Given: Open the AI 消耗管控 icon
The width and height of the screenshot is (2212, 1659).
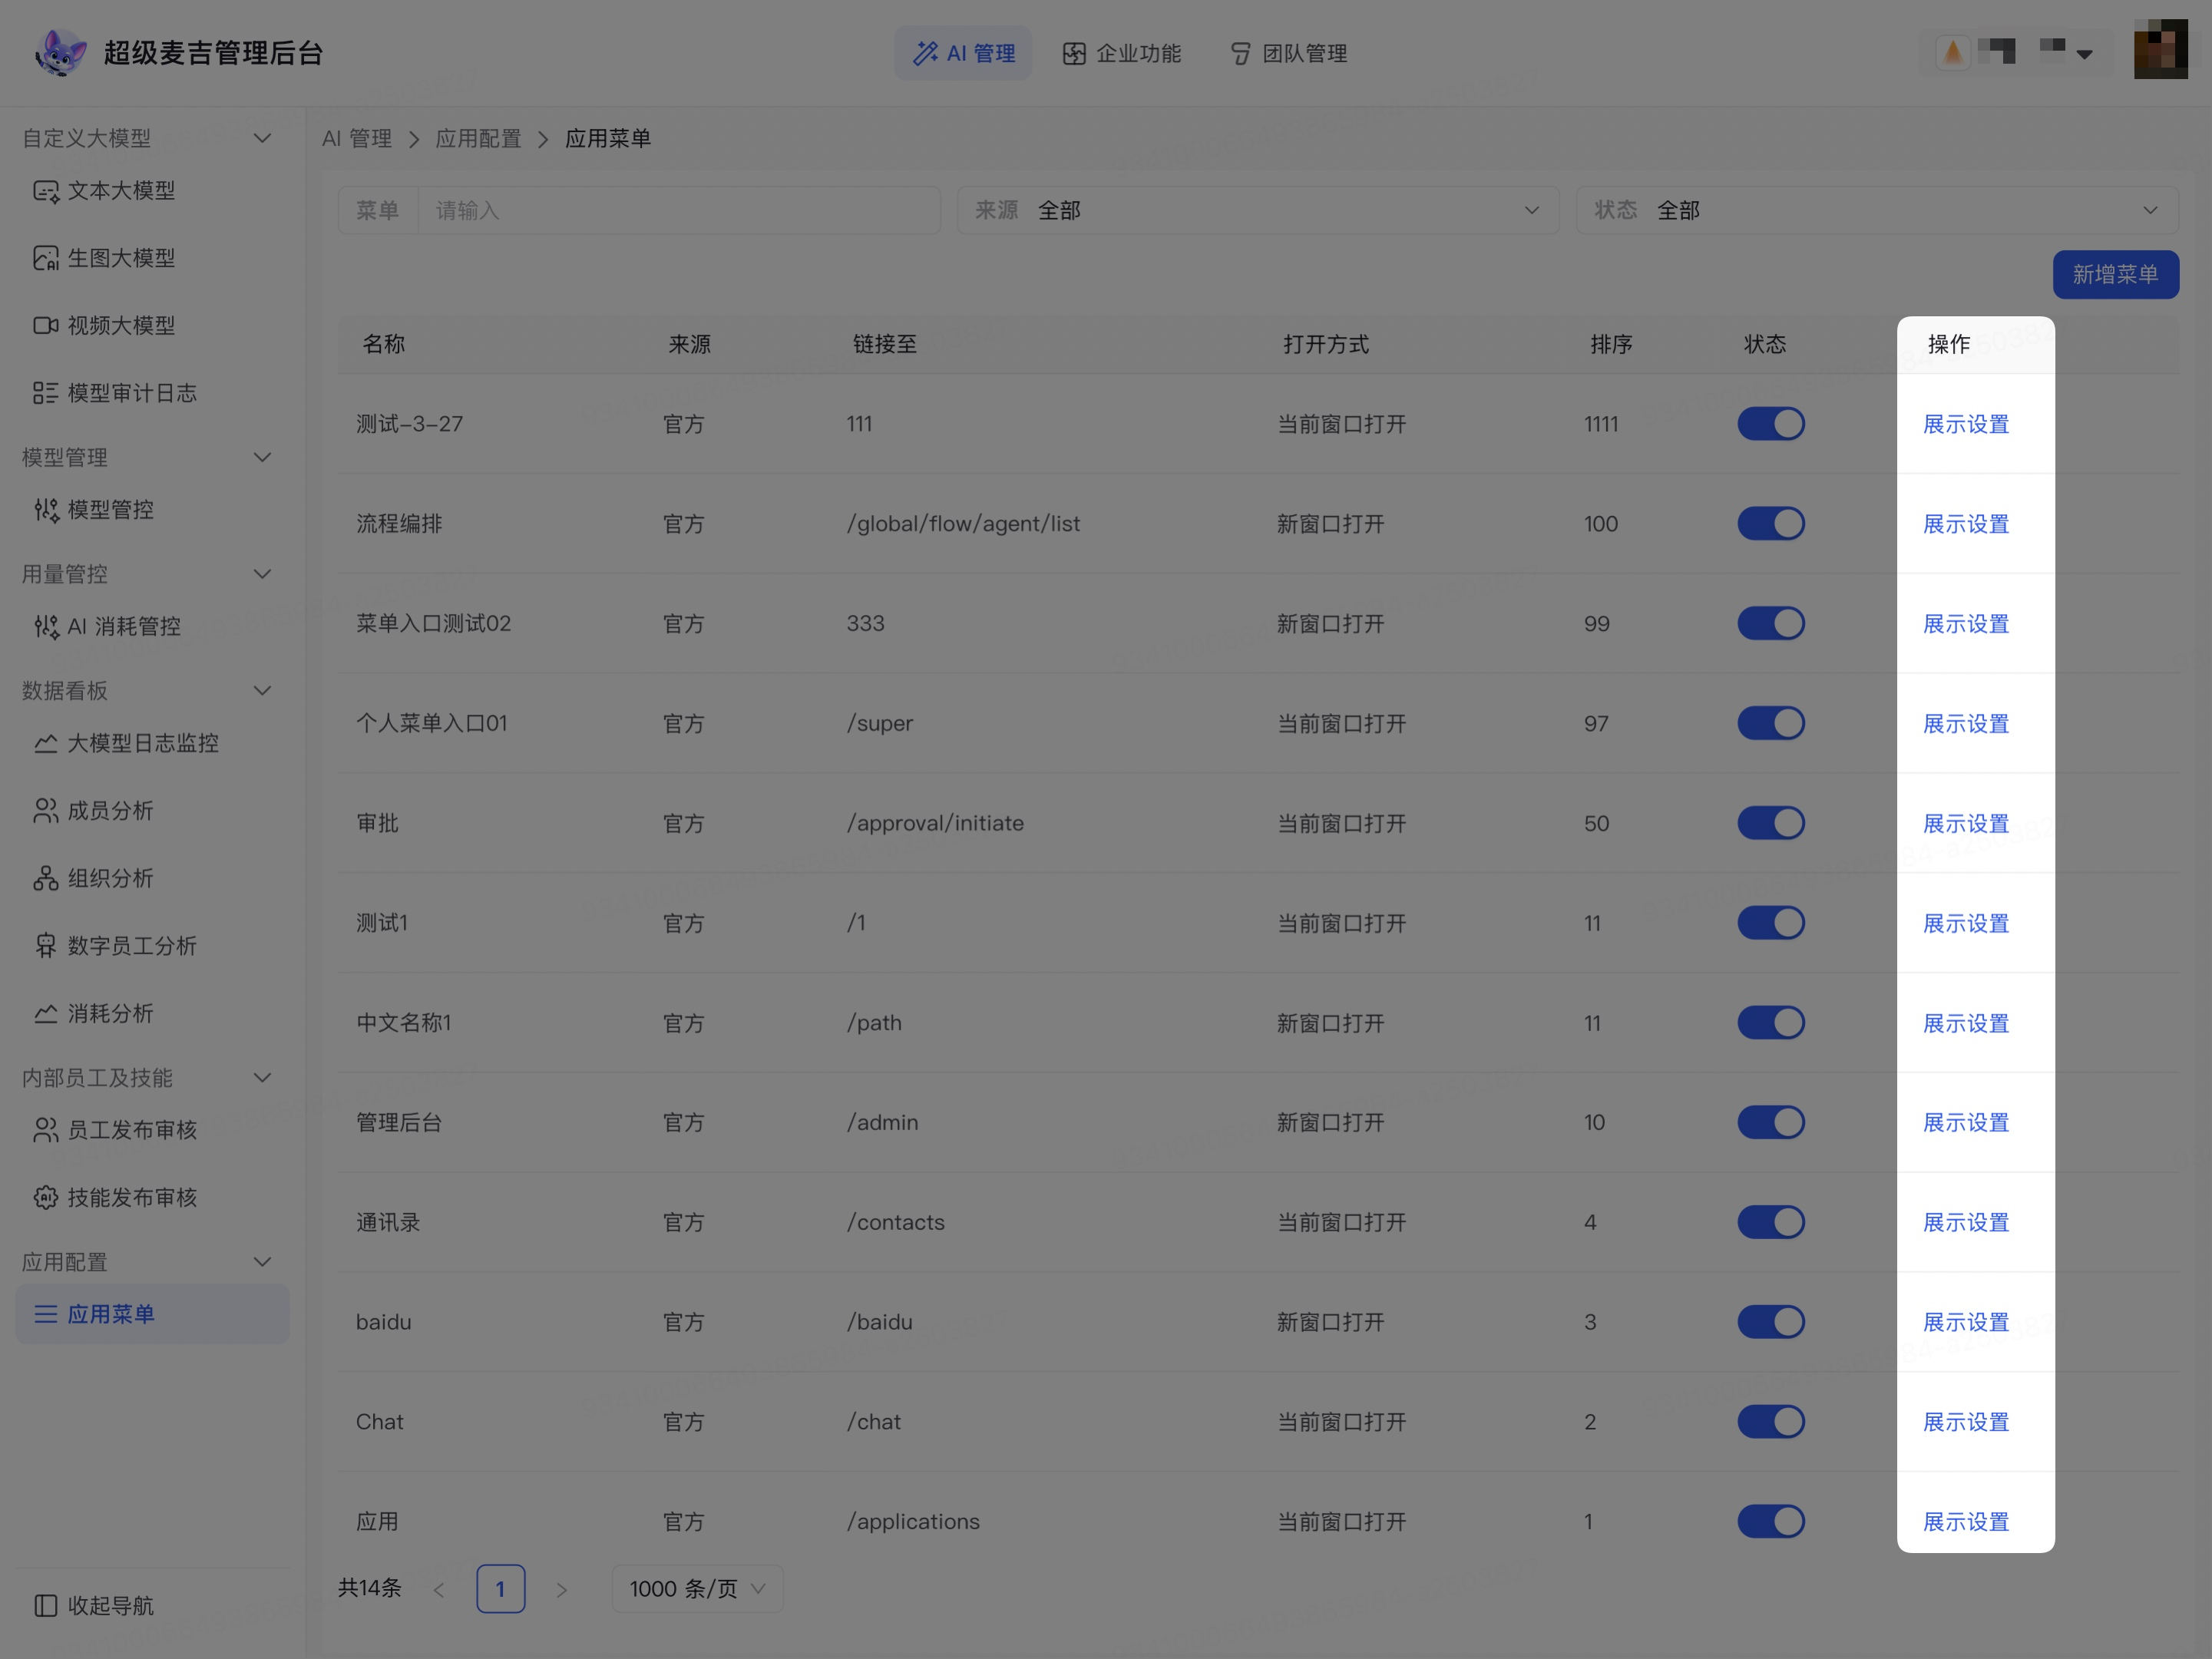Looking at the screenshot, I should pos(46,627).
